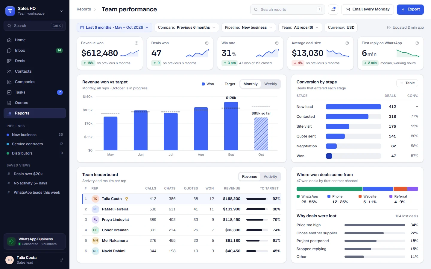Image resolution: width=431 pixels, height=269 pixels.
Task: Click the Average deal size info icon
Action: click(347, 43)
